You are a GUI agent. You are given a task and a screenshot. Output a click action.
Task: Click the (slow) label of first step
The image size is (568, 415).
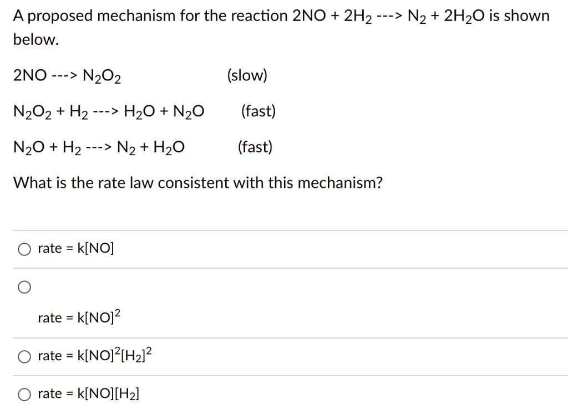click(x=246, y=75)
